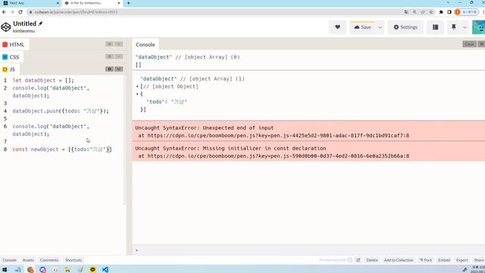
Task: Open the CSS editor tab
Action: tap(11, 57)
